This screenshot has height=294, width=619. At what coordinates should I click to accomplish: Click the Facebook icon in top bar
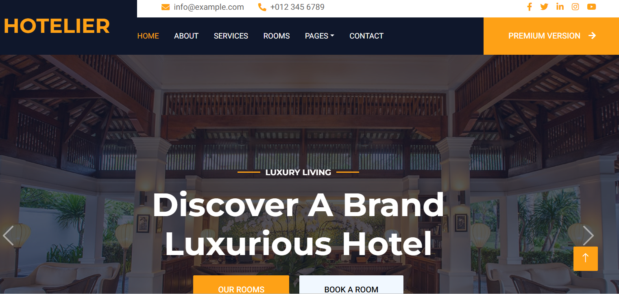tap(529, 7)
